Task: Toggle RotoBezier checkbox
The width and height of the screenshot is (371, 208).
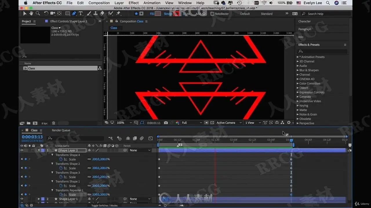Action: (212, 14)
